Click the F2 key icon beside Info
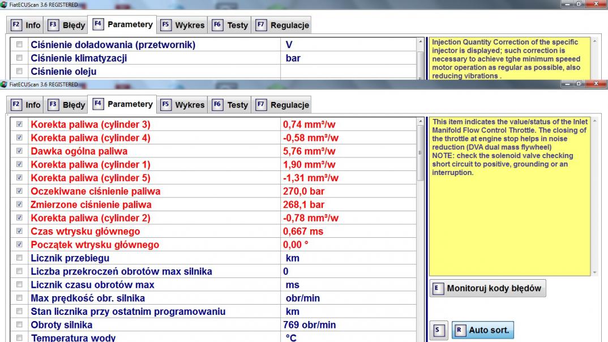 [x=17, y=105]
